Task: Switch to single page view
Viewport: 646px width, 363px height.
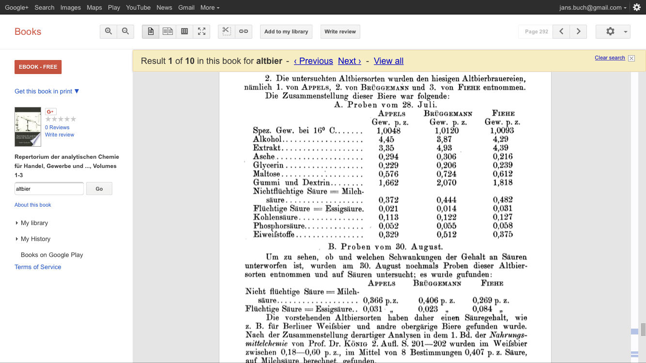Action: click(151, 31)
